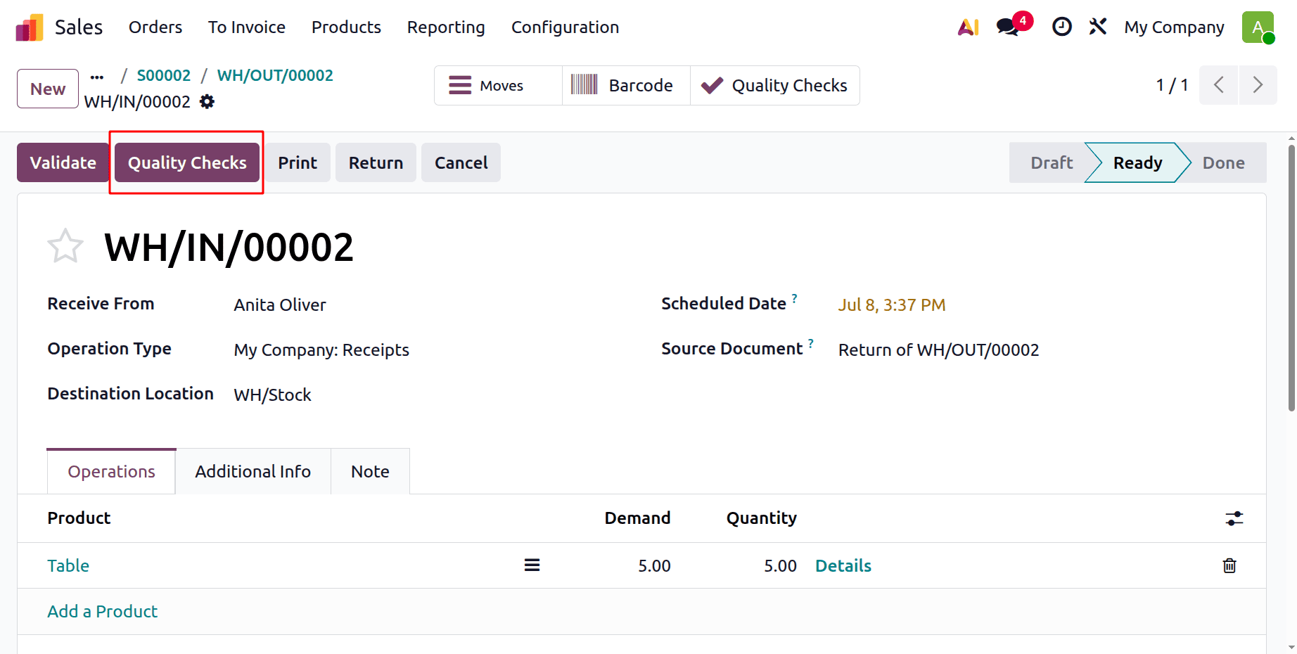
Task: Click Add a Product
Action: point(102,611)
